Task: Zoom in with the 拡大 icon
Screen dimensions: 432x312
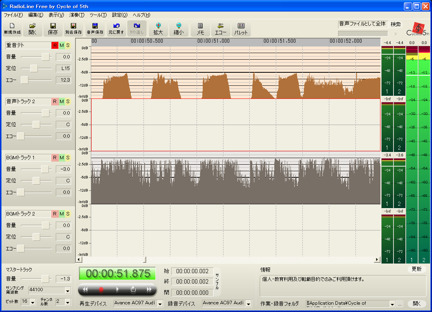Action: pos(158,28)
